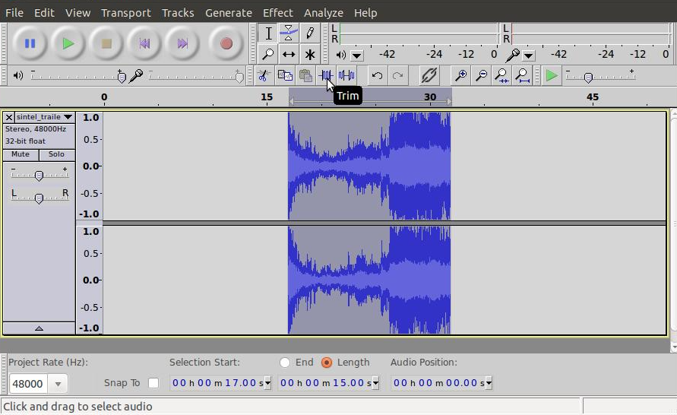Adjust the track gain slider
This screenshot has height=415, width=677.
[39, 176]
